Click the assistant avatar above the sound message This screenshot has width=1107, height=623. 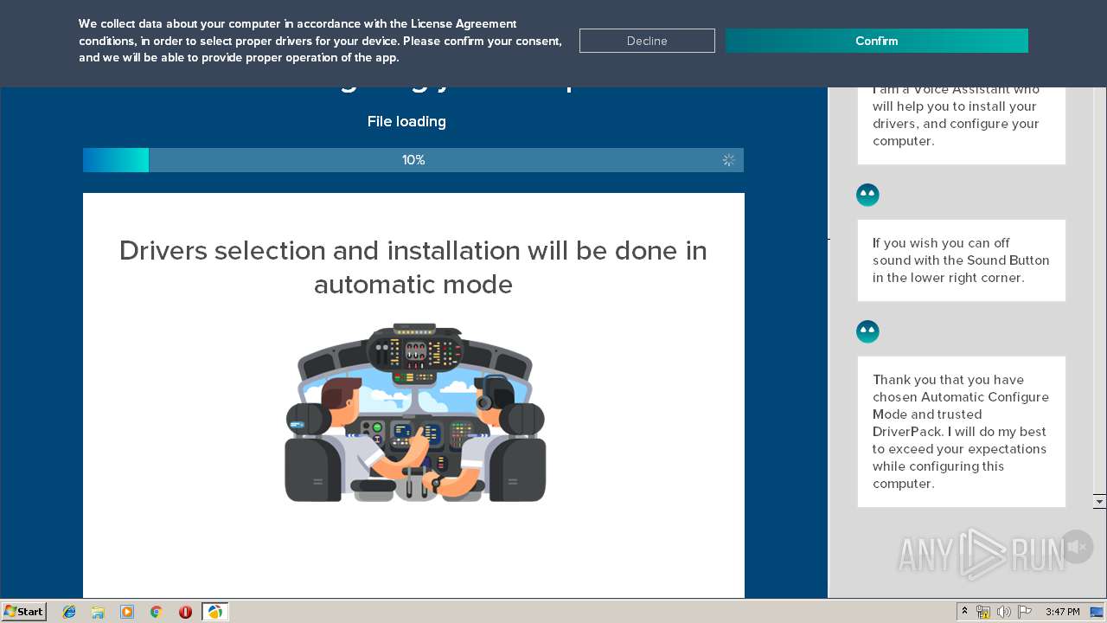pyautogui.click(x=867, y=195)
